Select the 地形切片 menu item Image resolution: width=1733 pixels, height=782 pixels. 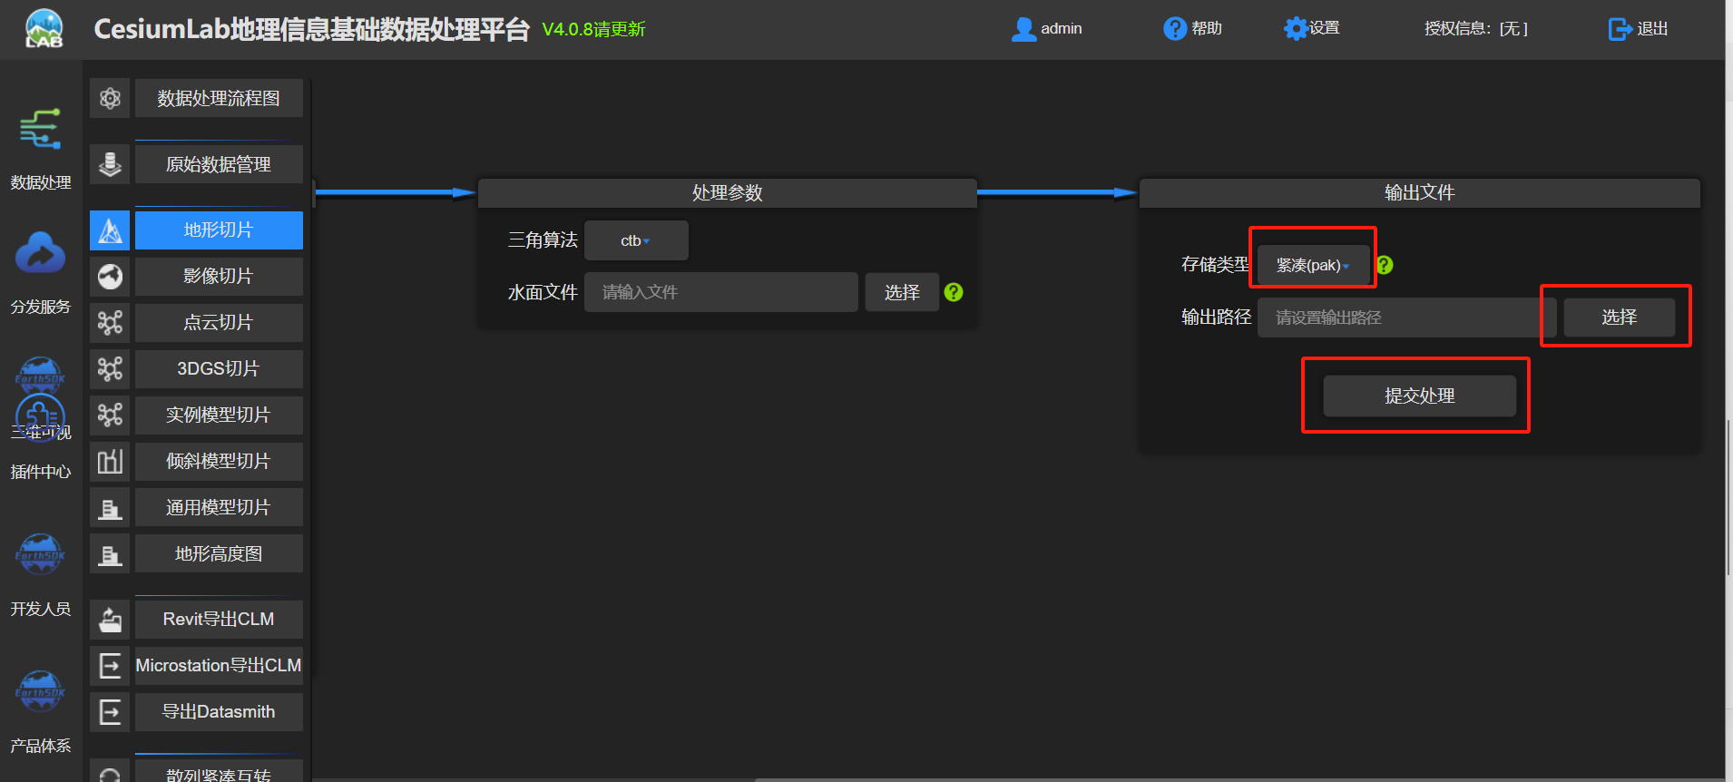(219, 230)
